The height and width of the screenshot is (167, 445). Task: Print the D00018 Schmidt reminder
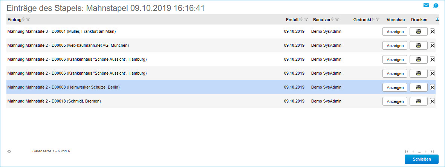point(419,101)
